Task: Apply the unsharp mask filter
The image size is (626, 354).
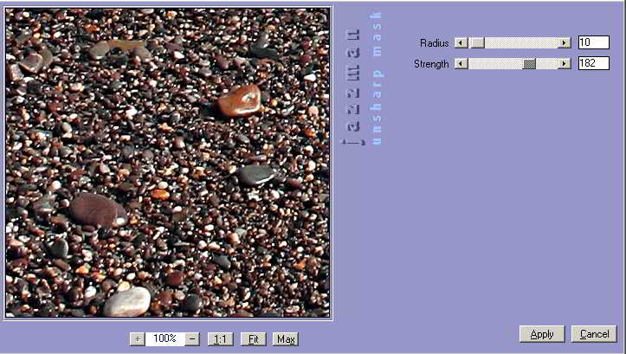Action: click(542, 334)
